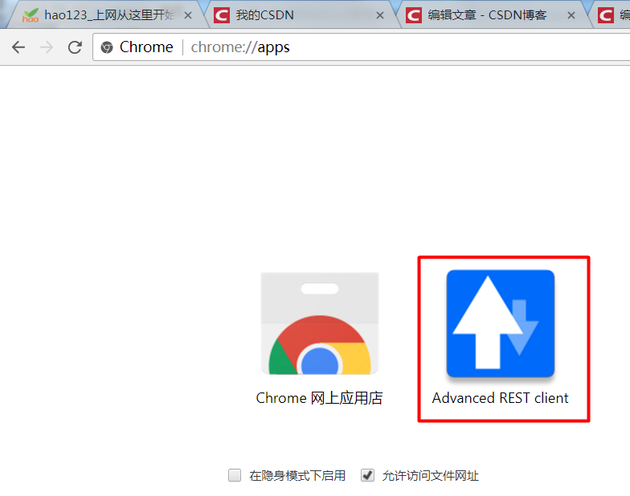Viewport: 630px width, 496px height.
Task: Uncheck the 允许访问文件网址 checkbox
Action: tap(367, 475)
